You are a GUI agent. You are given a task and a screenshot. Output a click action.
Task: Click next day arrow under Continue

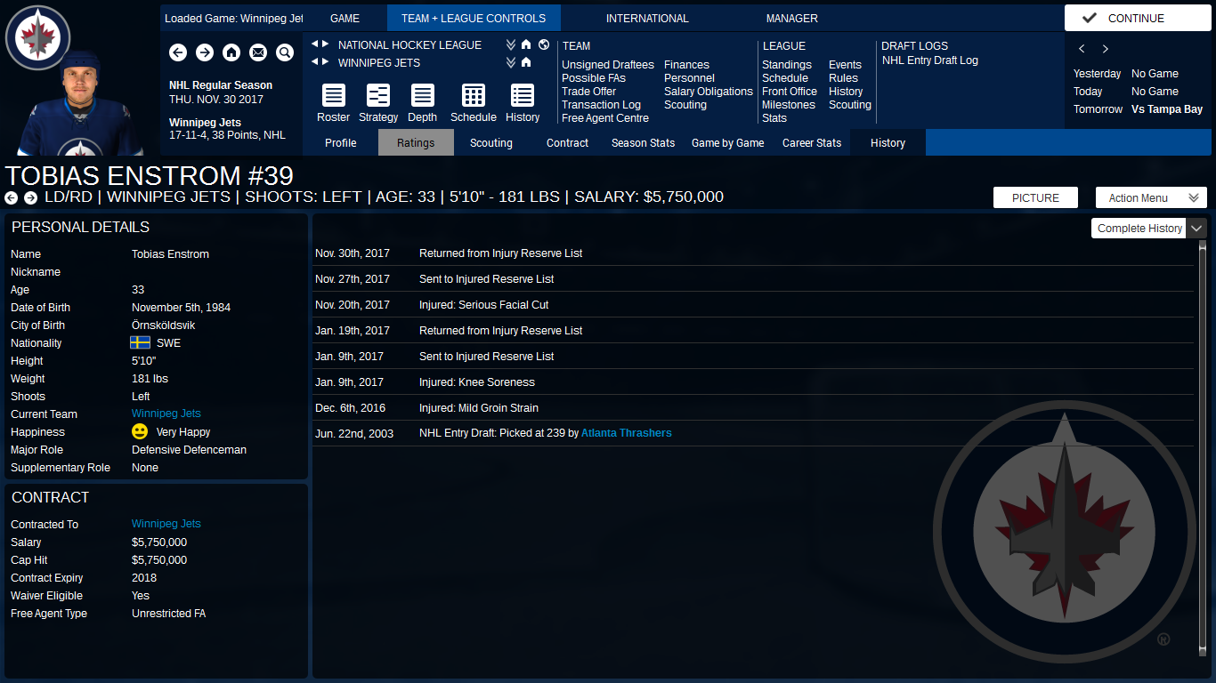coord(1106,49)
